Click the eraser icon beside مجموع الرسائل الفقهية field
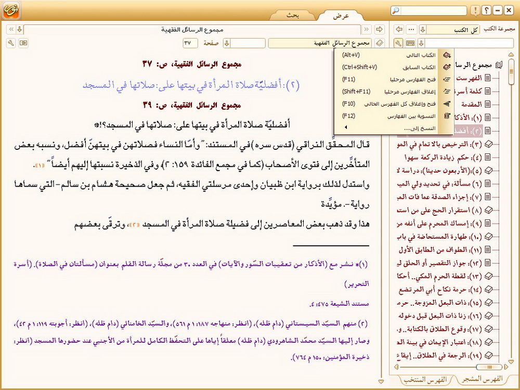Viewport: 520px width, 390px height. pos(380,43)
